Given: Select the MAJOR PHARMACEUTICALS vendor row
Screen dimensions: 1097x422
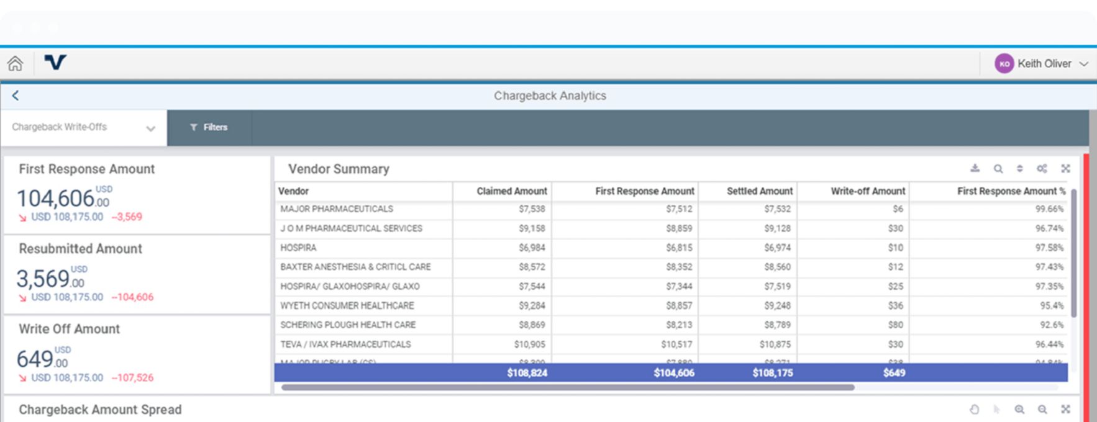Looking at the screenshot, I should click(337, 209).
